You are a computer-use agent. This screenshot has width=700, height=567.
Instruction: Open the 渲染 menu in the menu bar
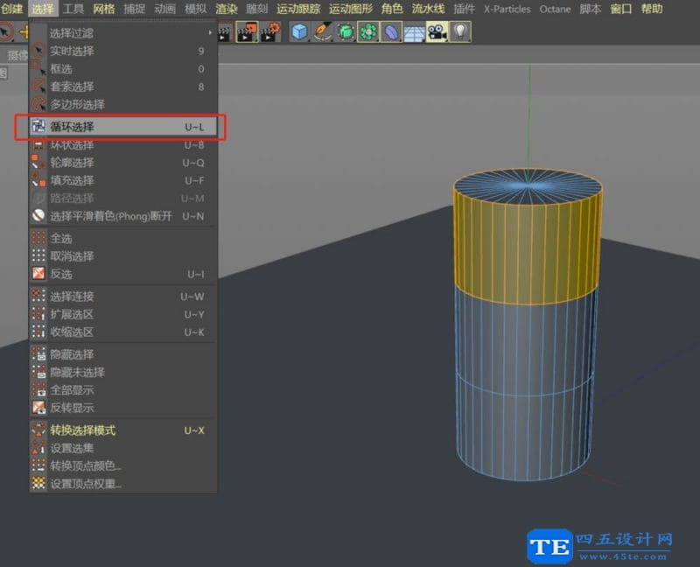225,8
